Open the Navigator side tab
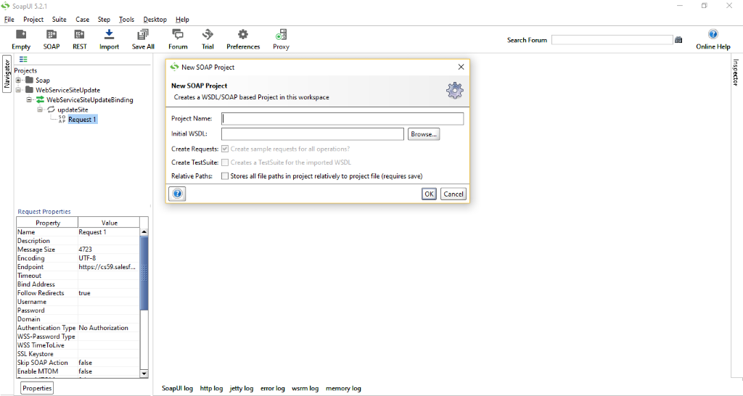Screen dimensions: 743x396 [7, 75]
